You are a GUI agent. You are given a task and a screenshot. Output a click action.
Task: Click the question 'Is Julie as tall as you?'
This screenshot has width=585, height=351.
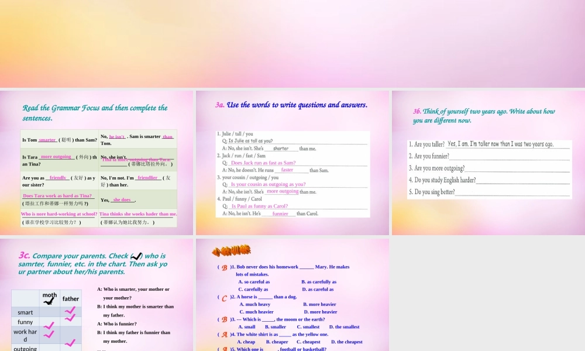250,141
